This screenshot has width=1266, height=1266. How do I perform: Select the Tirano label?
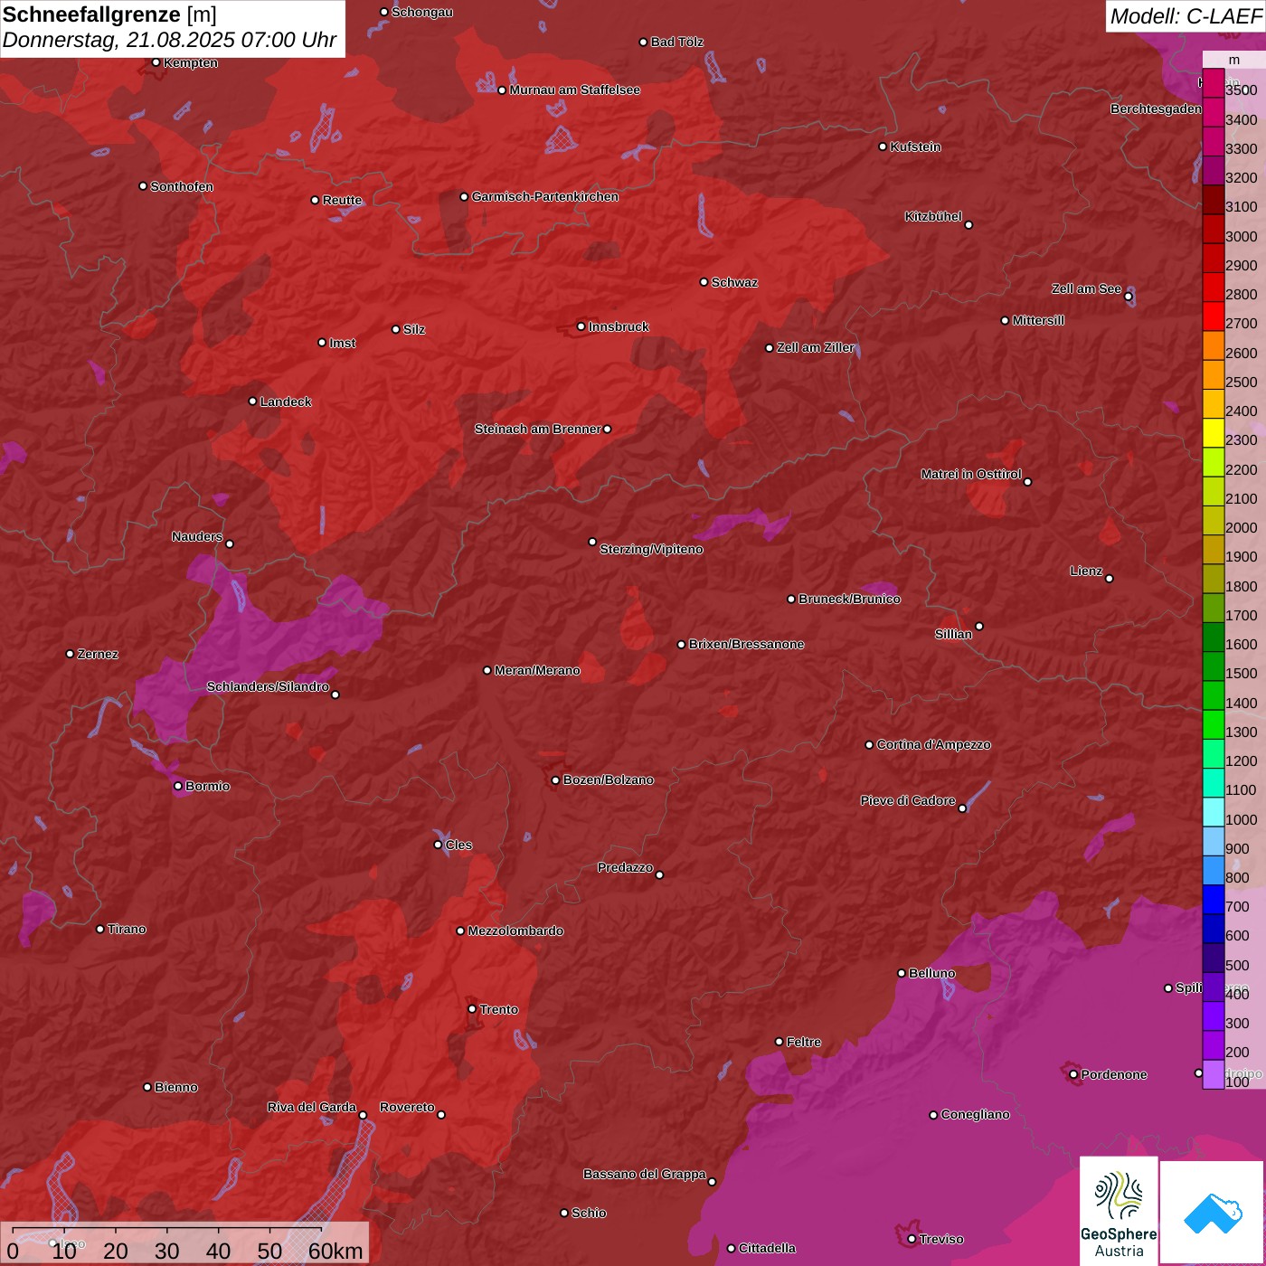127,930
